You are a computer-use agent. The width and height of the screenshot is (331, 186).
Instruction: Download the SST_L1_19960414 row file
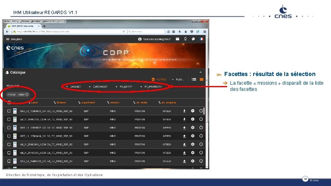pyautogui.click(x=184, y=136)
